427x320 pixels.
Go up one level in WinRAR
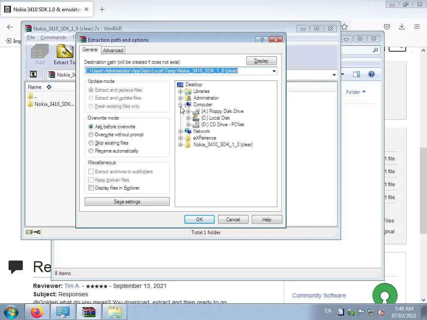tap(33, 74)
